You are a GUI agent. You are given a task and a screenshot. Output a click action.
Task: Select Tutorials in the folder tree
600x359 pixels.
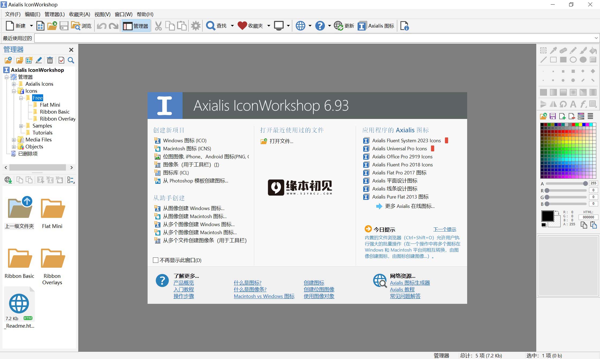43,133
